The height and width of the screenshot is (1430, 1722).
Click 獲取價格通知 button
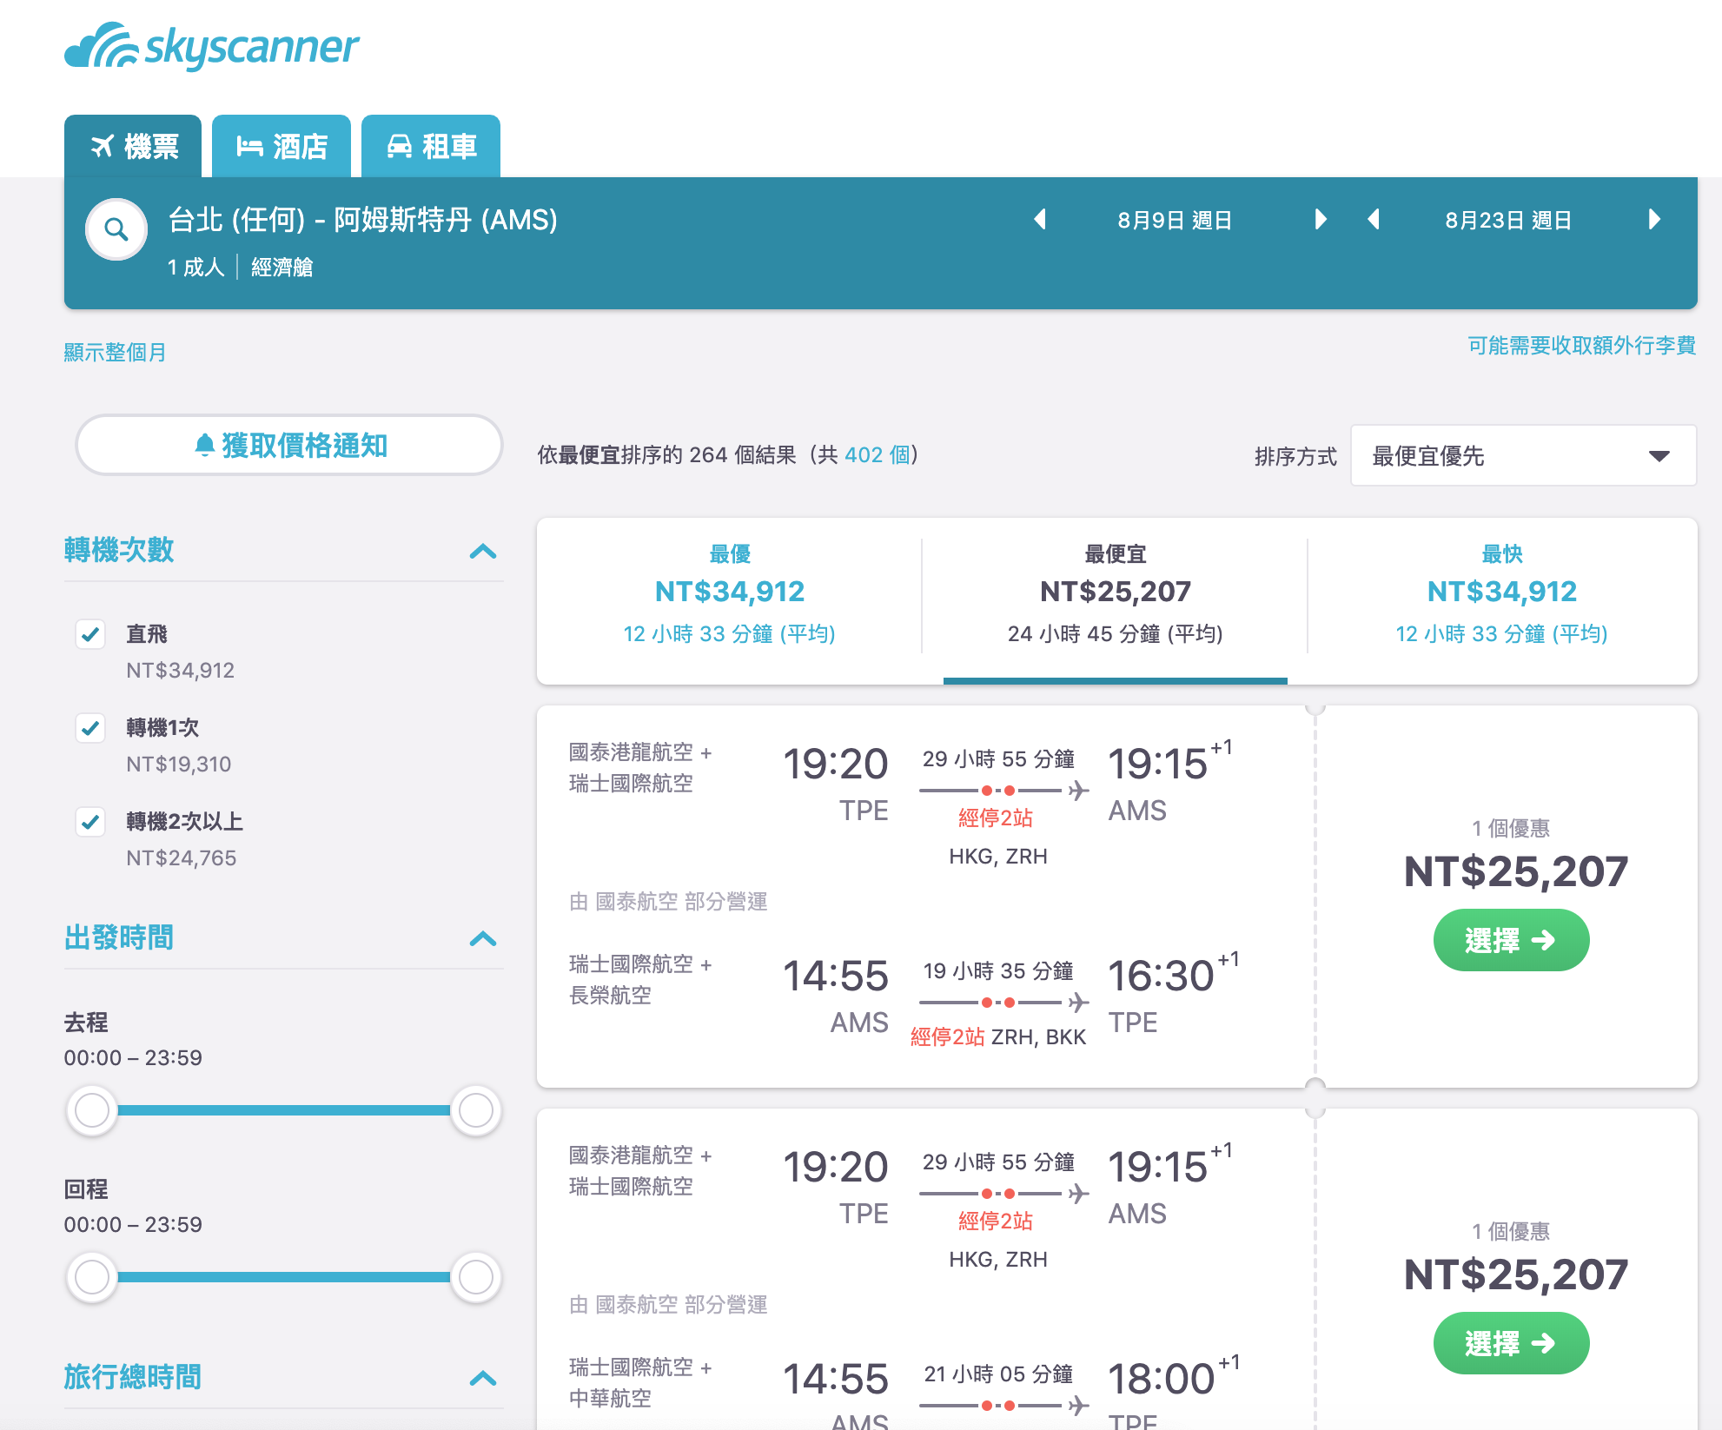289,445
